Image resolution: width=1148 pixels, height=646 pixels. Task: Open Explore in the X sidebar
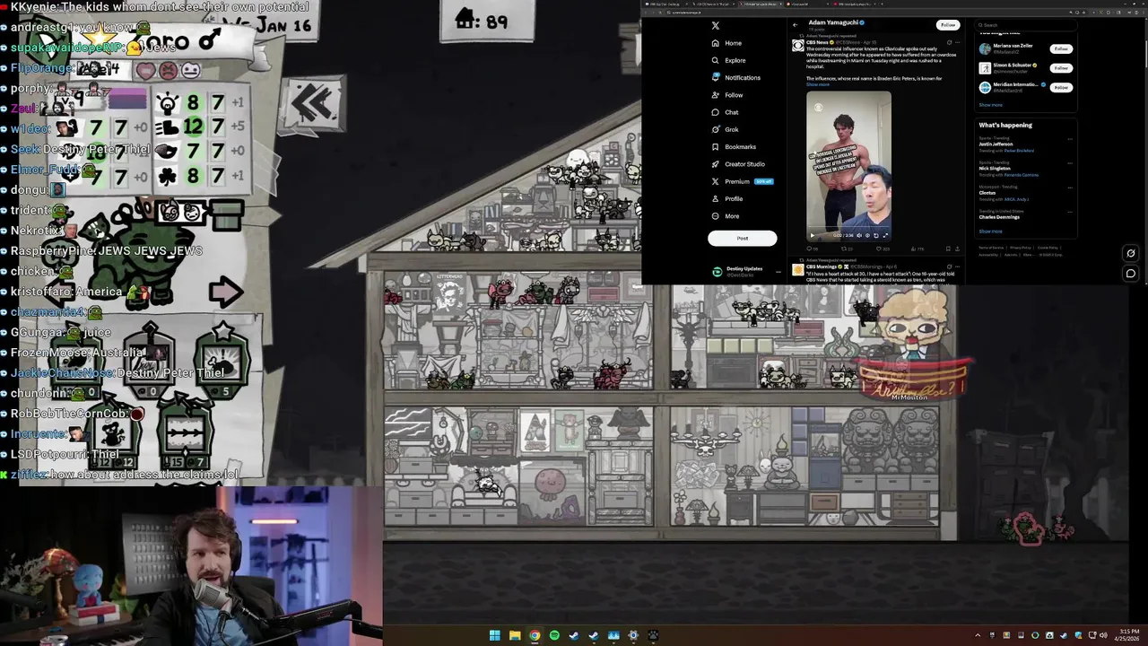tap(728, 60)
